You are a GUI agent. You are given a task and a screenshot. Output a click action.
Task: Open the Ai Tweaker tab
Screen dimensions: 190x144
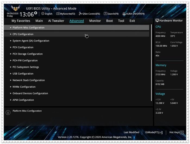[x=56, y=21]
